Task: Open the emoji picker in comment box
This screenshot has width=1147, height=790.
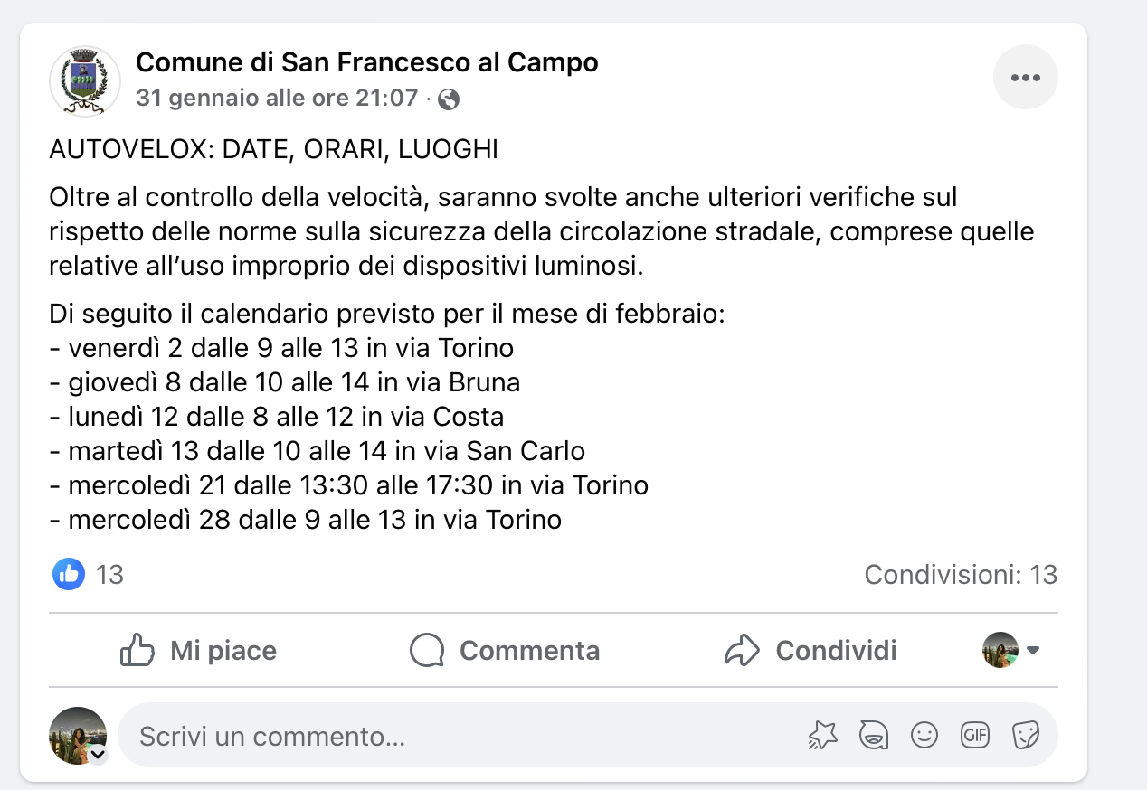Action: [924, 736]
